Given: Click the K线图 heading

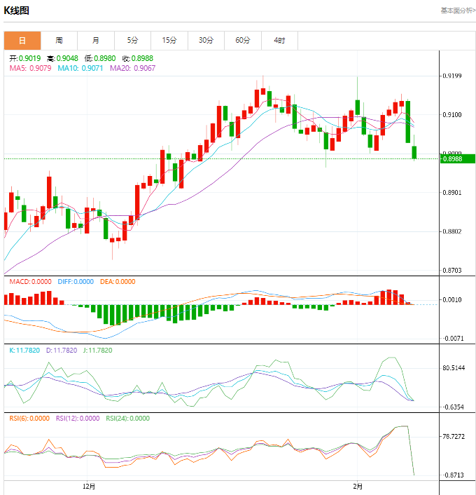Looking at the screenshot, I should pos(16,11).
